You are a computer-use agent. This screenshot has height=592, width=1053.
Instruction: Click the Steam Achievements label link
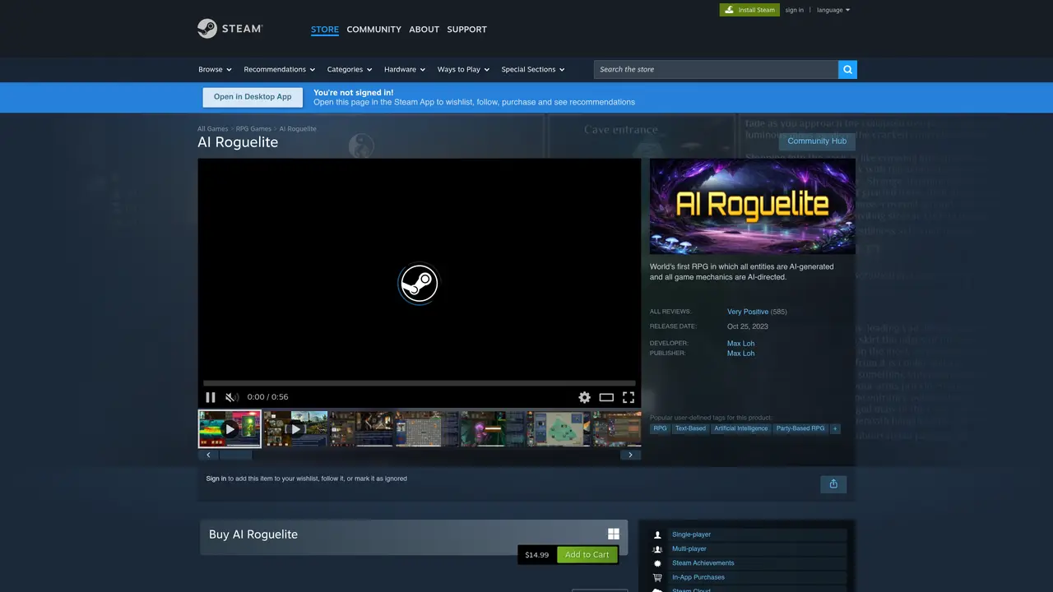tap(703, 563)
